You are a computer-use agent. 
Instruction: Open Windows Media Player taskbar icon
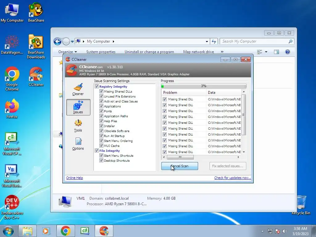[46, 231]
